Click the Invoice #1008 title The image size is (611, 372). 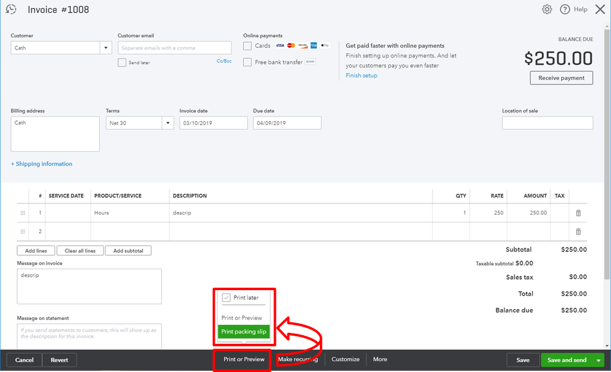tap(58, 10)
